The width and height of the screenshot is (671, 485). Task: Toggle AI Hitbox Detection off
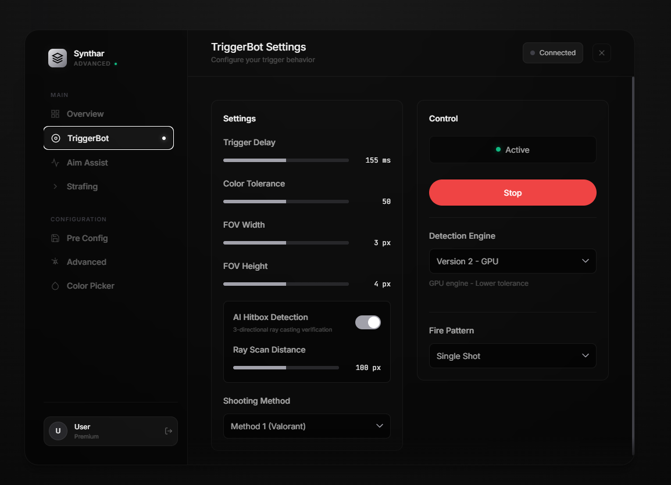click(x=368, y=322)
